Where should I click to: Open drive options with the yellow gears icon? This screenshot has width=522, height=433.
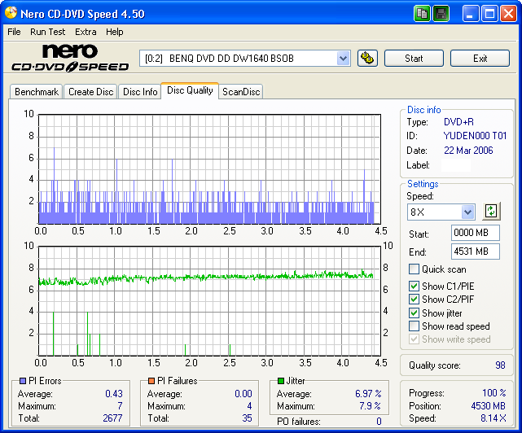point(367,58)
